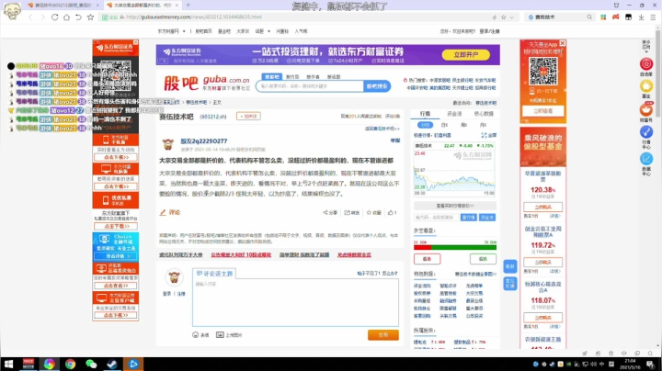Select the active browser tab 大宗交易
This screenshot has width=662, height=371.
coord(143,6)
